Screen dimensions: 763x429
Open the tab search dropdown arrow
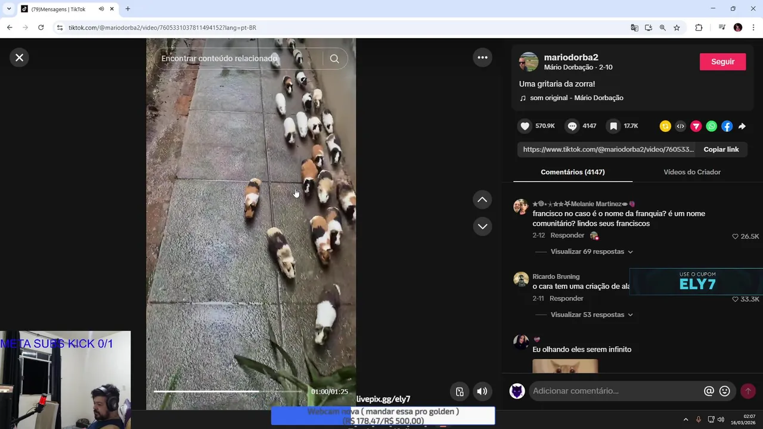(x=9, y=9)
